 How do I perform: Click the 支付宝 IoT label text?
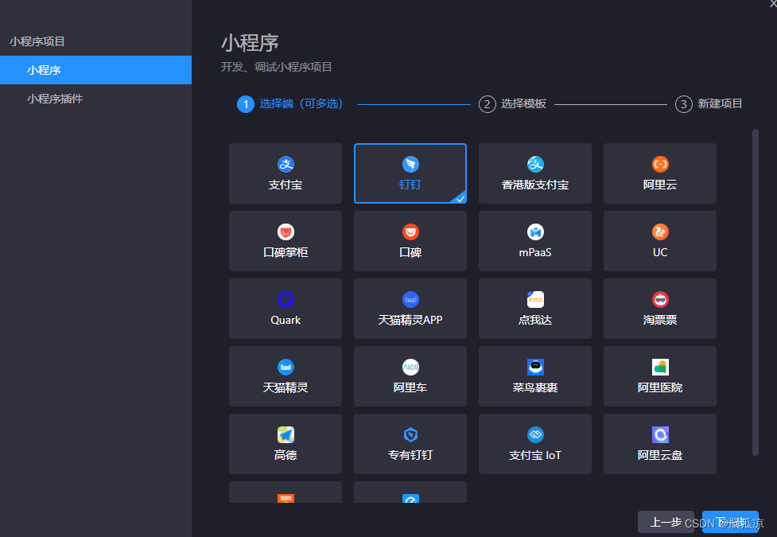(535, 455)
